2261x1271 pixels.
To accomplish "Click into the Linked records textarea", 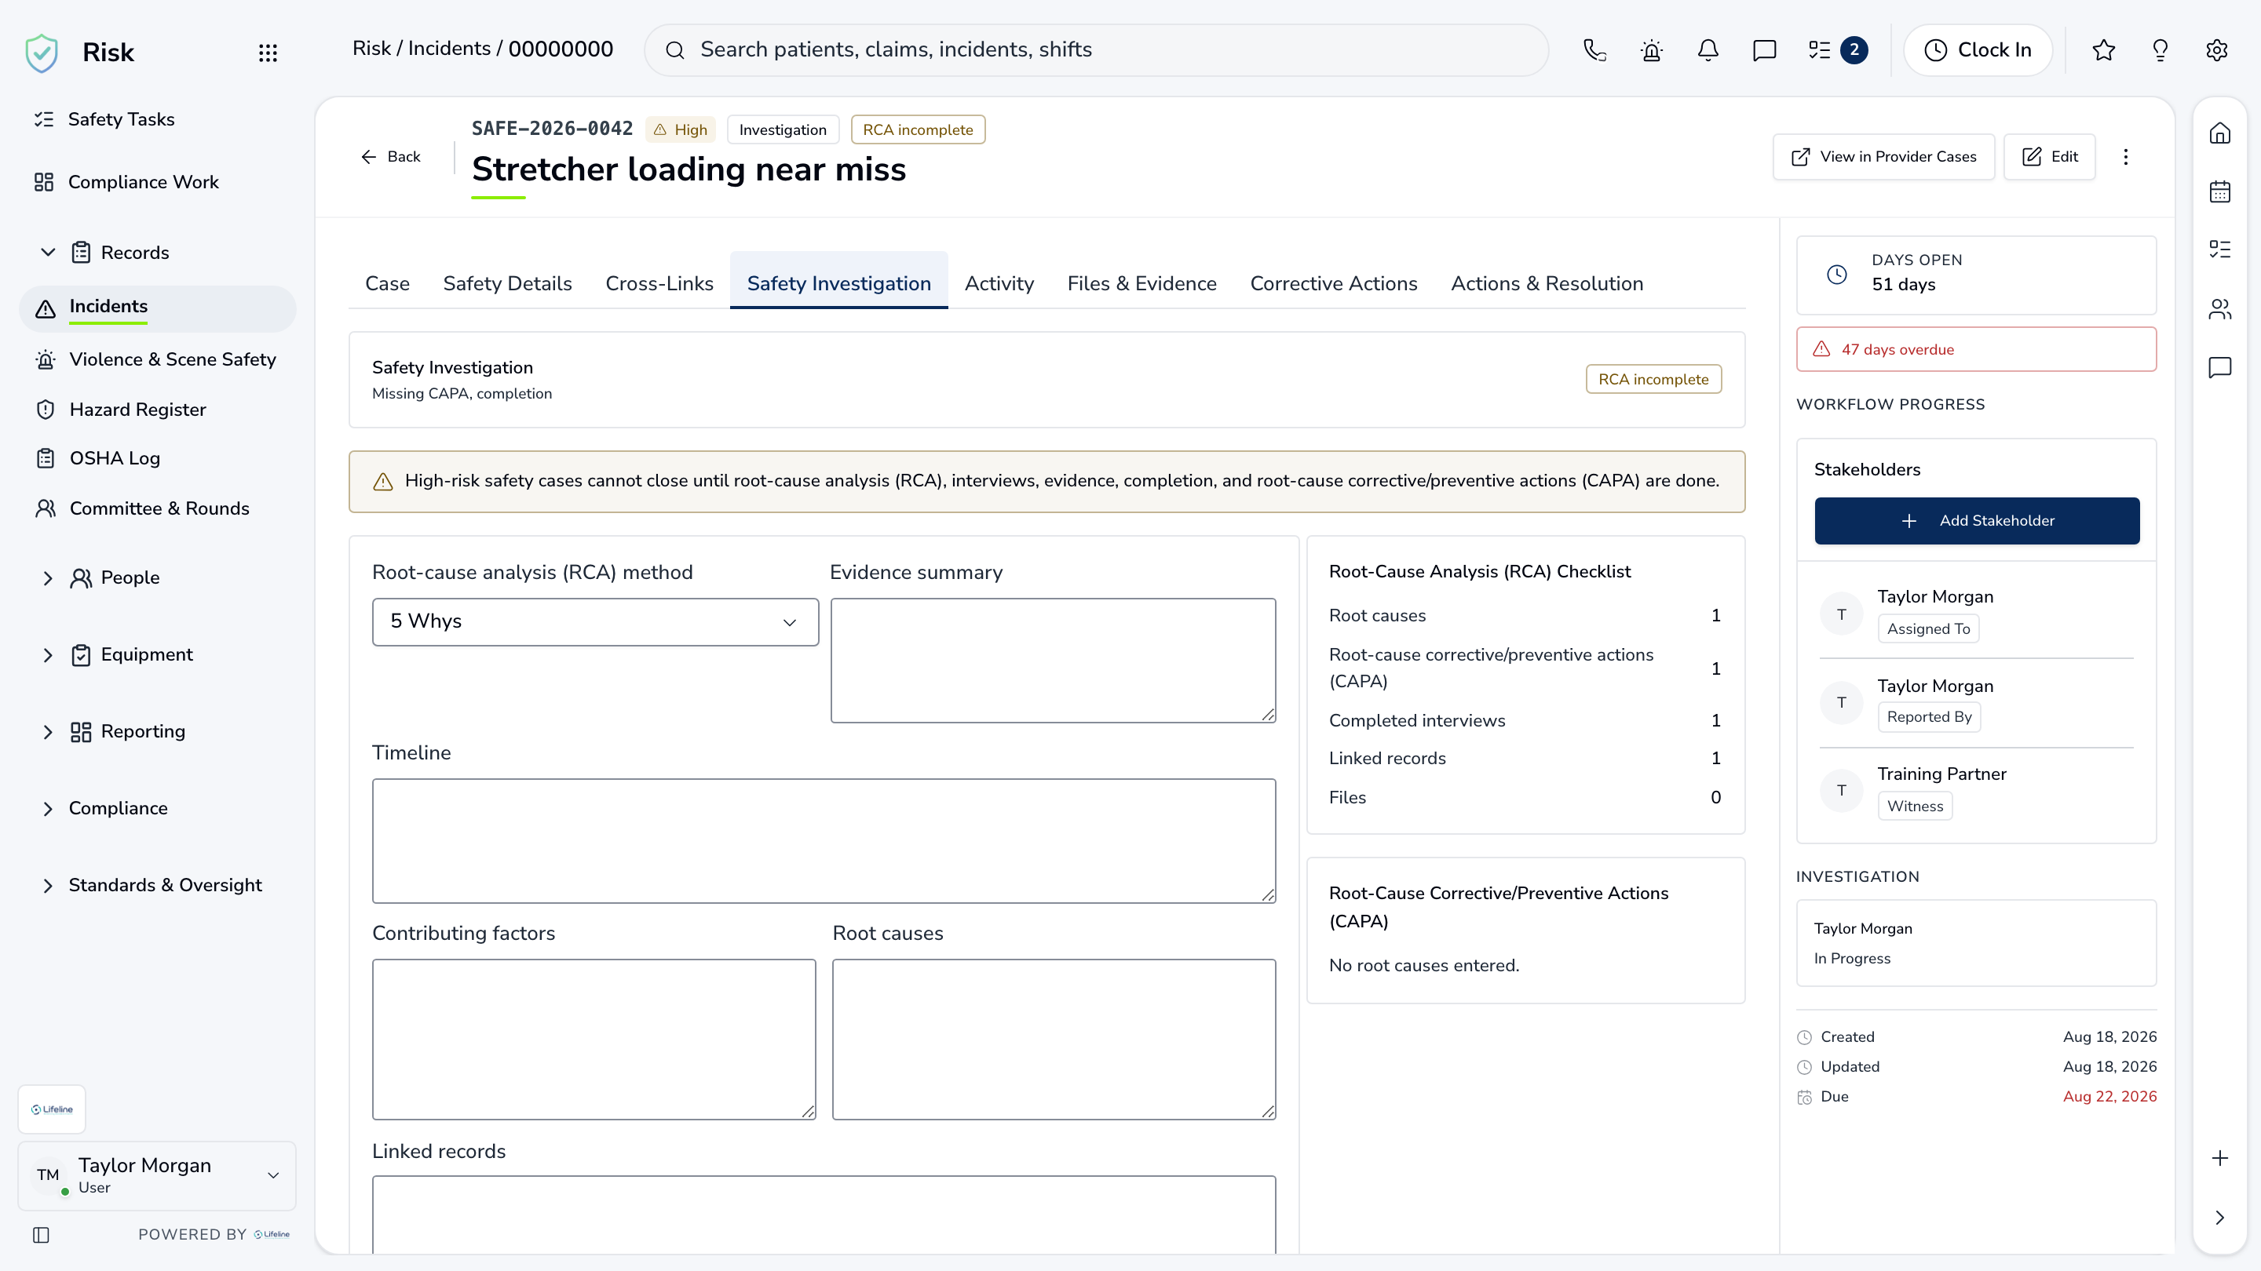I will click(824, 1214).
